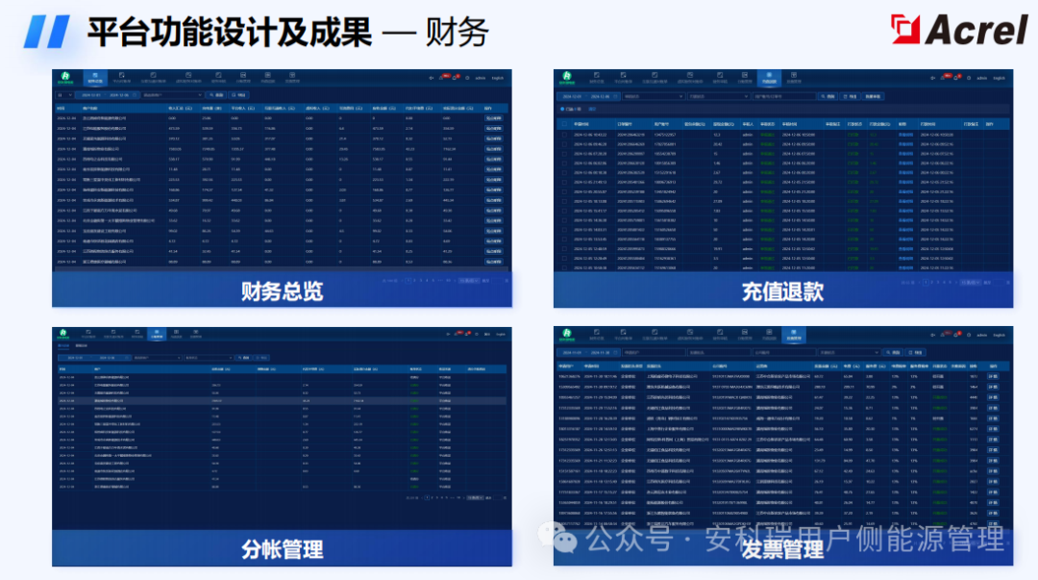
Task: Open the admin user menu
Action: coord(481,76)
